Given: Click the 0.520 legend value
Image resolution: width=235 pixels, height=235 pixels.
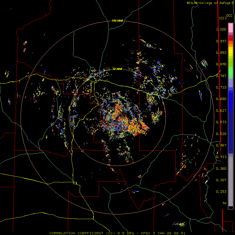Looking at the screenshot, I should 221,134.
